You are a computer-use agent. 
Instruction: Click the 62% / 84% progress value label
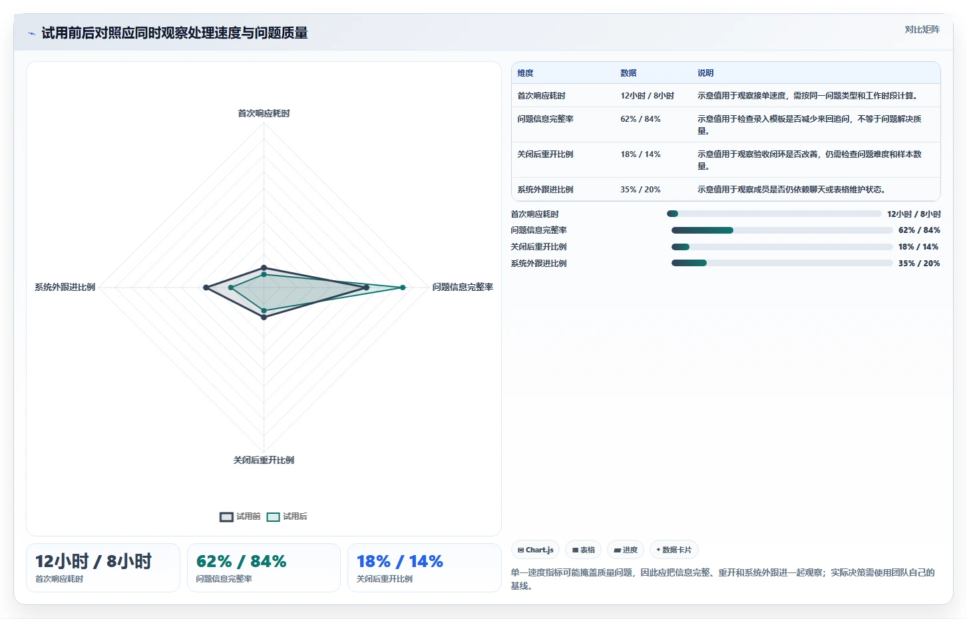pos(919,230)
